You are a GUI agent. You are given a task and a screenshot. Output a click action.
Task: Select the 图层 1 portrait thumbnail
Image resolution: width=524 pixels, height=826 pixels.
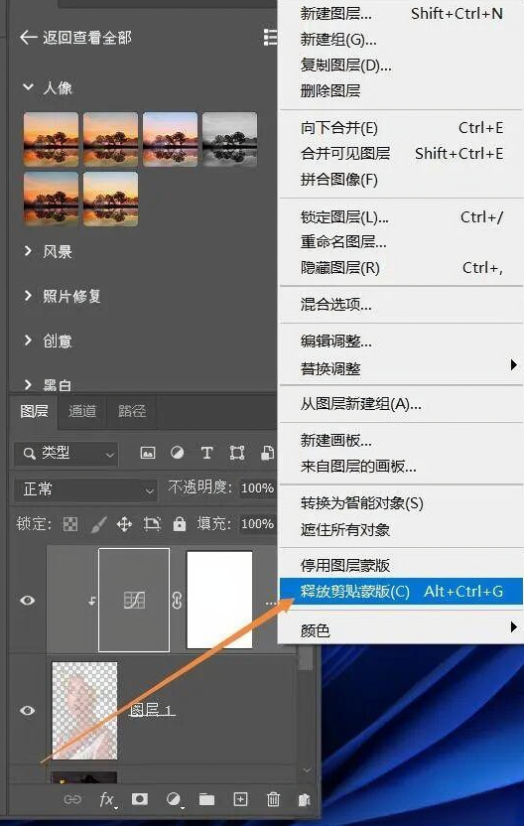click(x=84, y=710)
